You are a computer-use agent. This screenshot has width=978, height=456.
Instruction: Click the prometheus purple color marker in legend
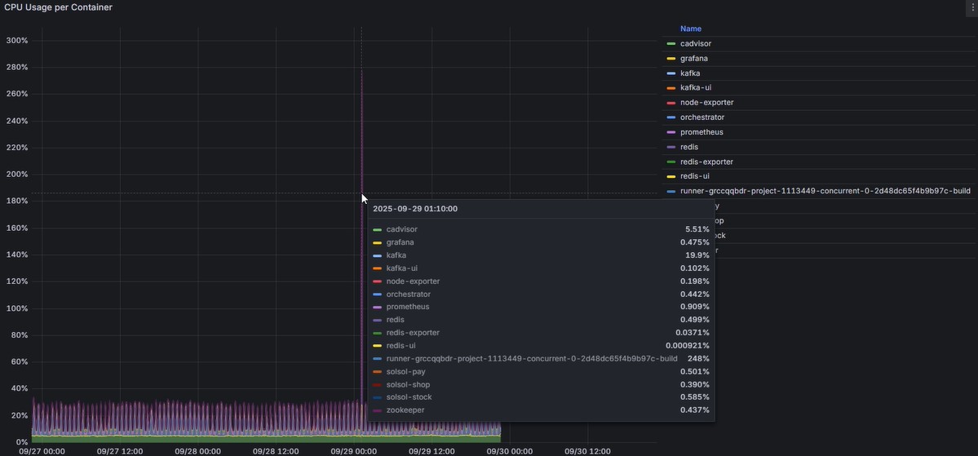click(671, 132)
